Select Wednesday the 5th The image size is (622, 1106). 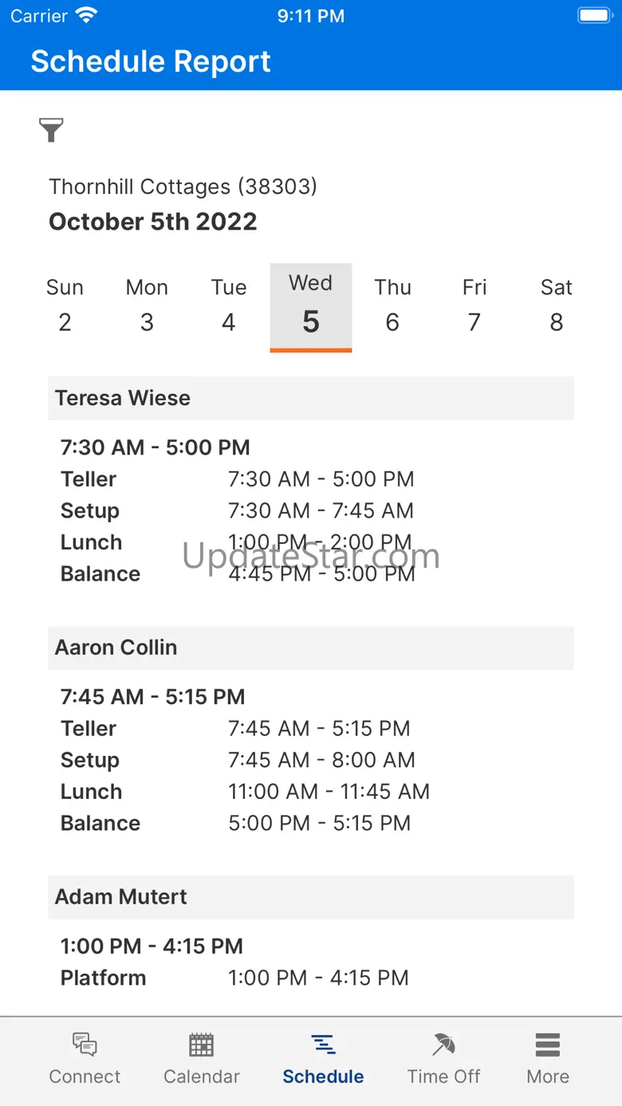click(x=311, y=307)
